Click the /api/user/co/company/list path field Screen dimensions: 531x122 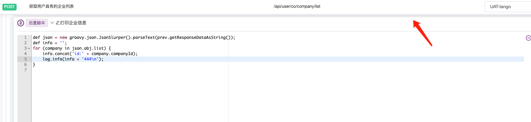pyautogui.click(x=297, y=6)
